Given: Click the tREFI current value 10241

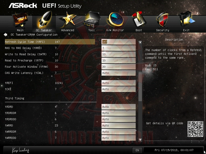Looking at the screenshot, I should tap(59, 83).
